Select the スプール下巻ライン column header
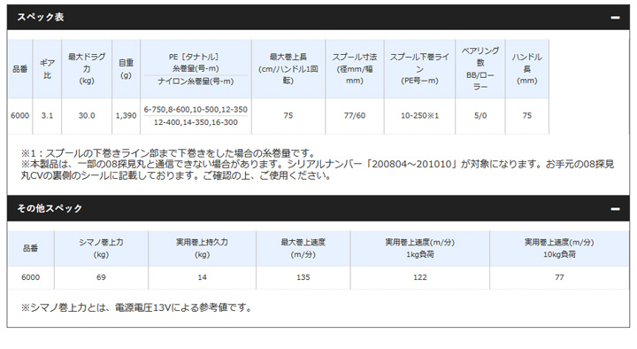Screen dimensions: 637x349 (x=419, y=69)
